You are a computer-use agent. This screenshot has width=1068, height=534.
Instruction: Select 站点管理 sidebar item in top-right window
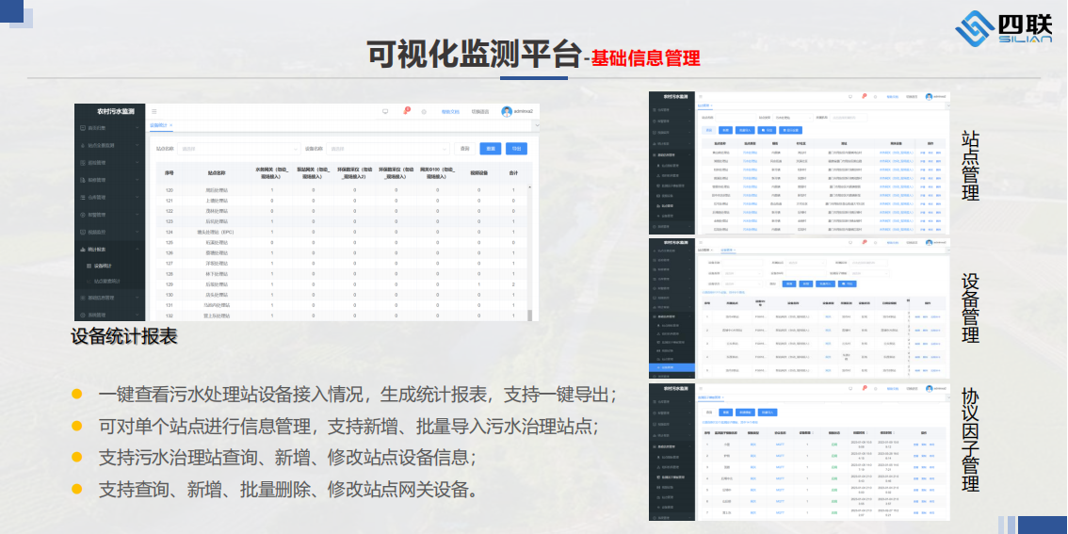668,205
